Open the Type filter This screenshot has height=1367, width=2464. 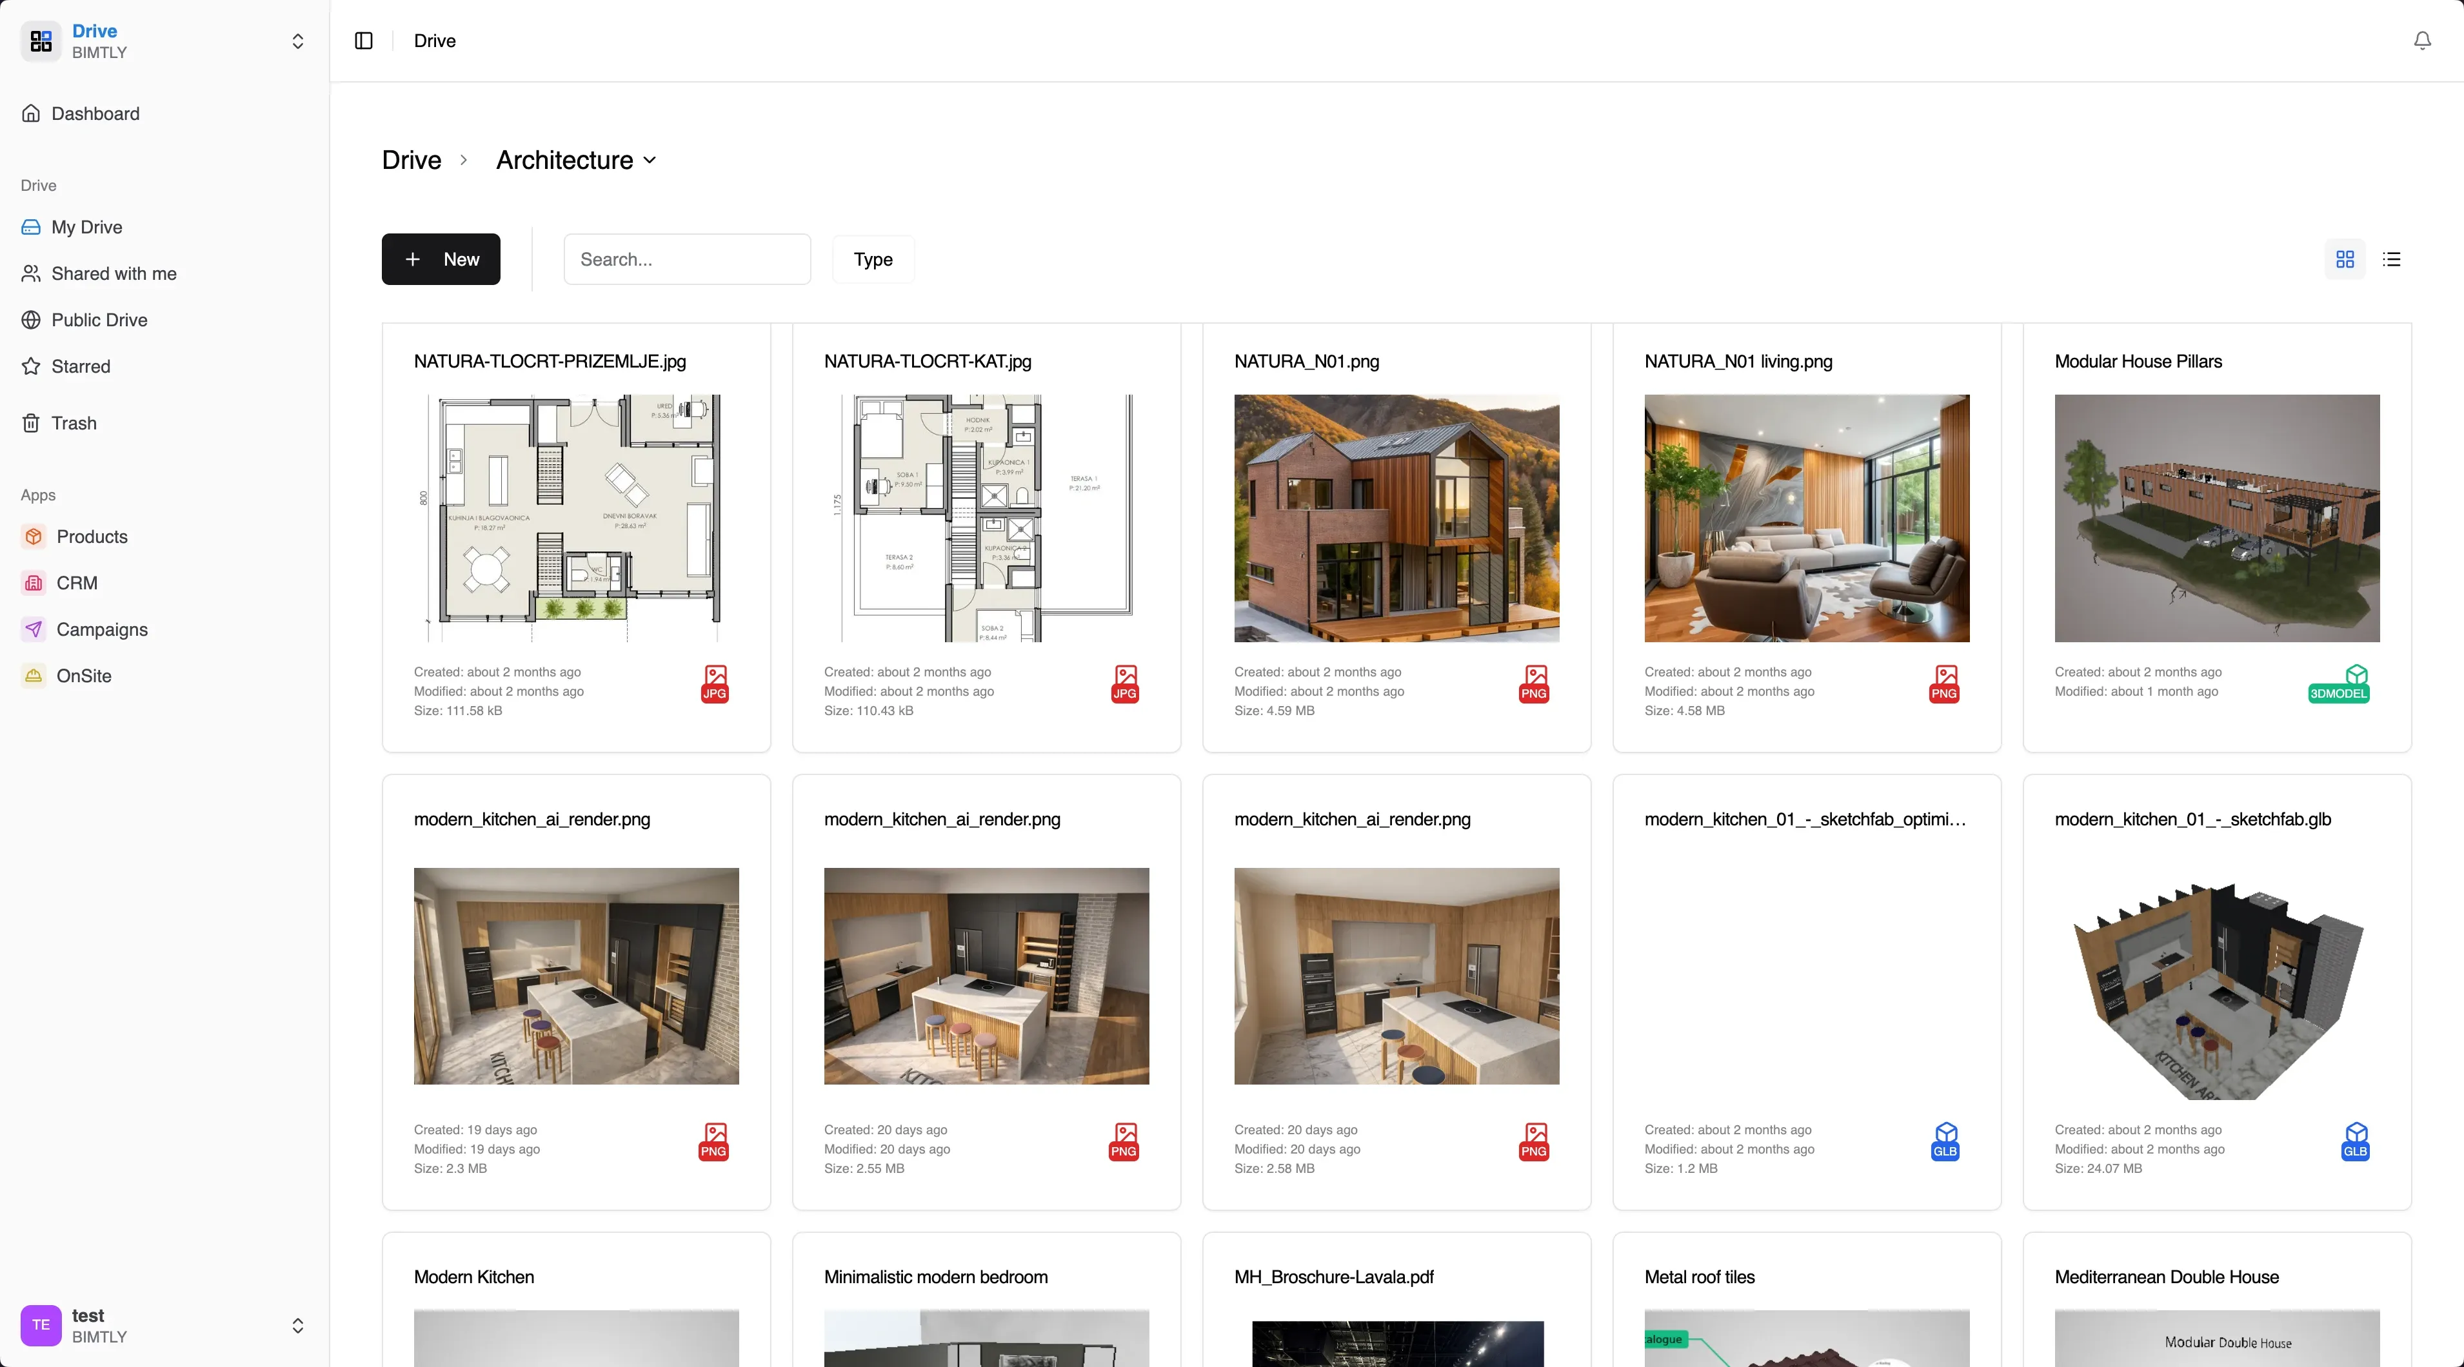(x=872, y=259)
